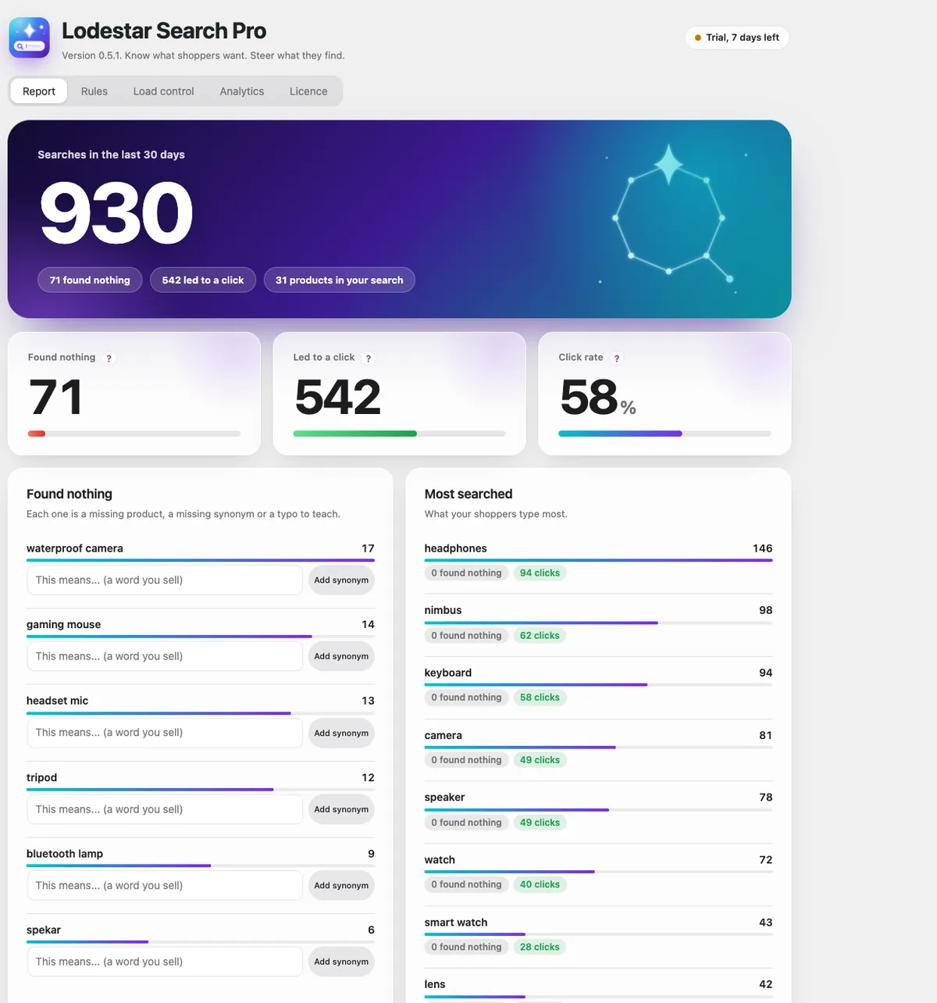Click the Lodestar Search Pro app logo
The image size is (937, 1003).
click(29, 37)
